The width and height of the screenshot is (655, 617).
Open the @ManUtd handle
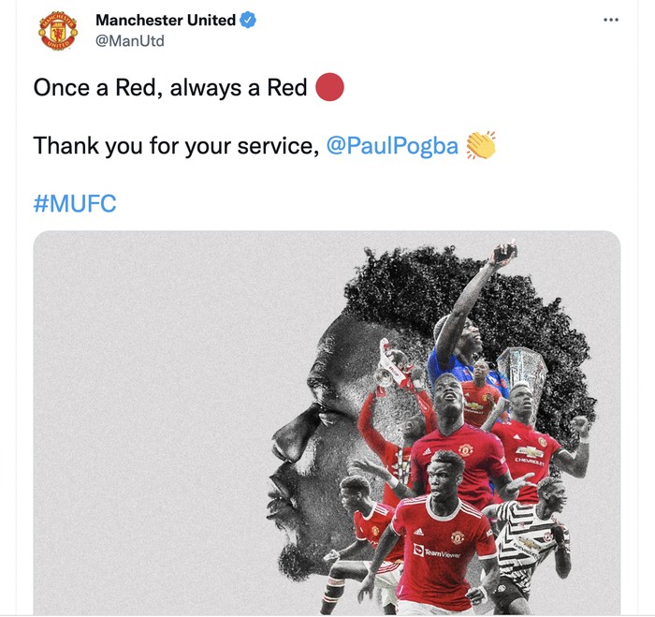(x=130, y=41)
